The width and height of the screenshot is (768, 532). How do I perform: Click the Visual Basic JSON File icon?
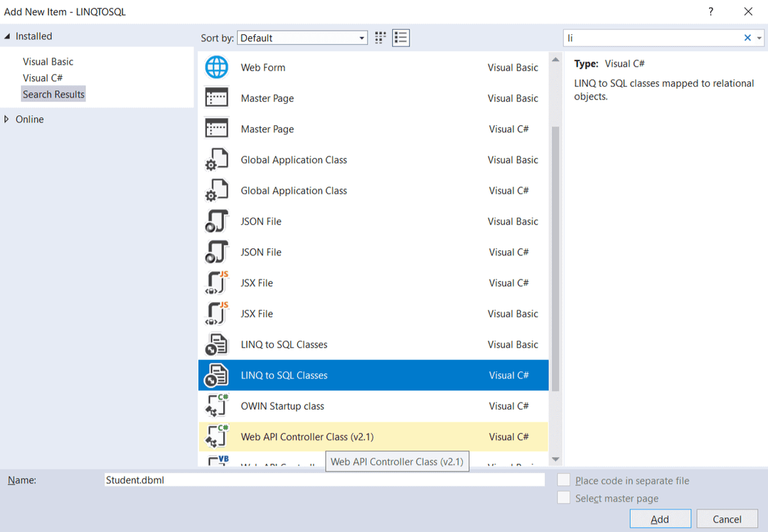[216, 221]
